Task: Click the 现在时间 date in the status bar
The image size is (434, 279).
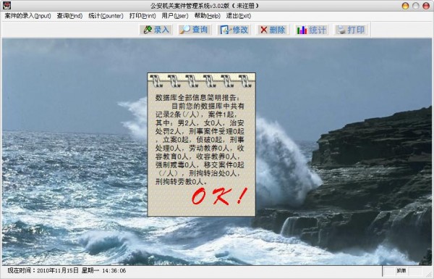Action: point(43,270)
